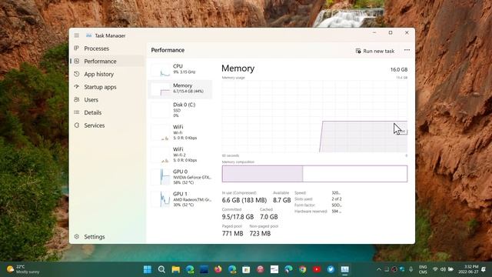Open the Processes page

107,48
